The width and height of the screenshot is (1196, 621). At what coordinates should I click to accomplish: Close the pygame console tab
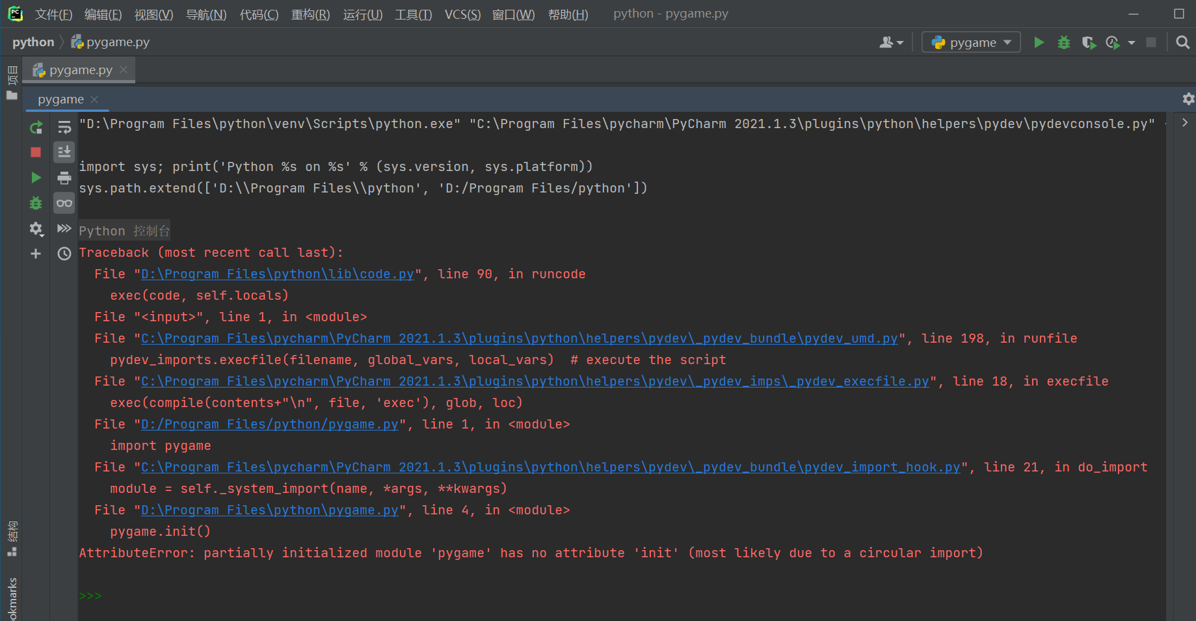click(x=94, y=99)
